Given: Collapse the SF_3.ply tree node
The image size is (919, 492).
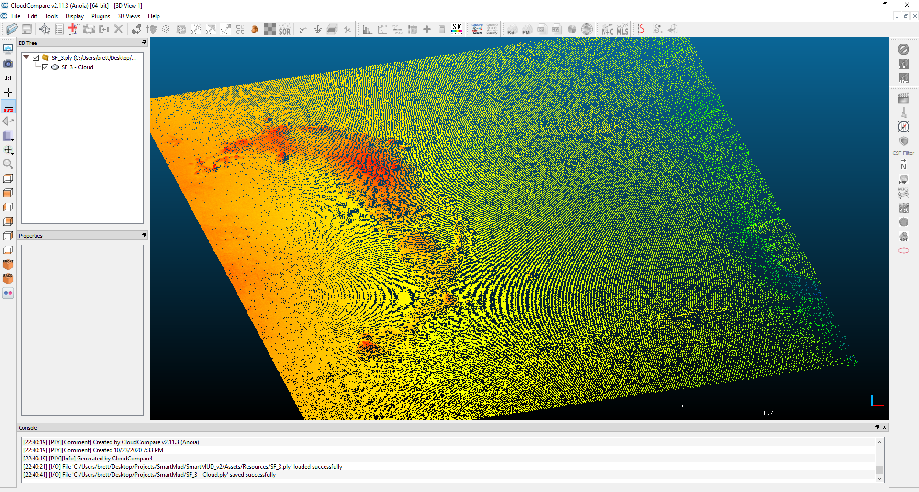Looking at the screenshot, I should (26, 57).
